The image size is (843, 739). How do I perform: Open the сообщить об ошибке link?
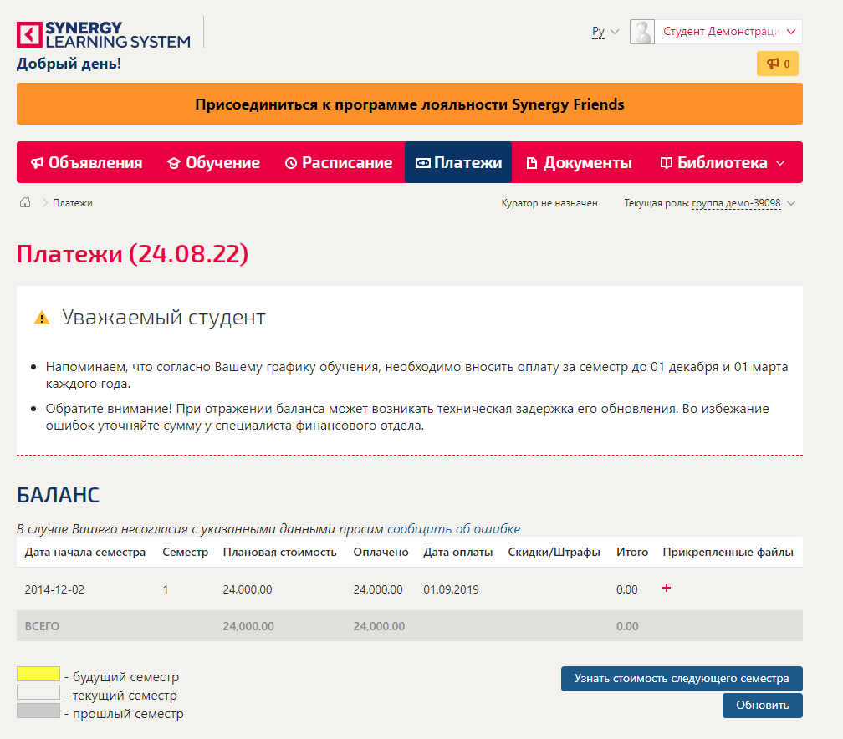tap(453, 529)
